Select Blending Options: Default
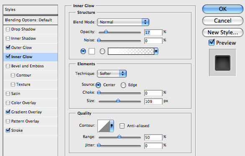This screenshot has height=156, width=245. pos(31,20)
